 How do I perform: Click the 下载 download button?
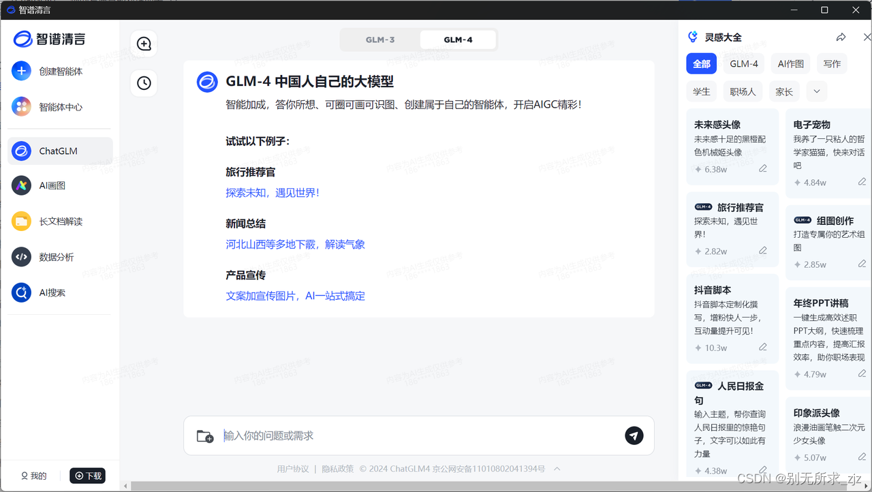87,476
